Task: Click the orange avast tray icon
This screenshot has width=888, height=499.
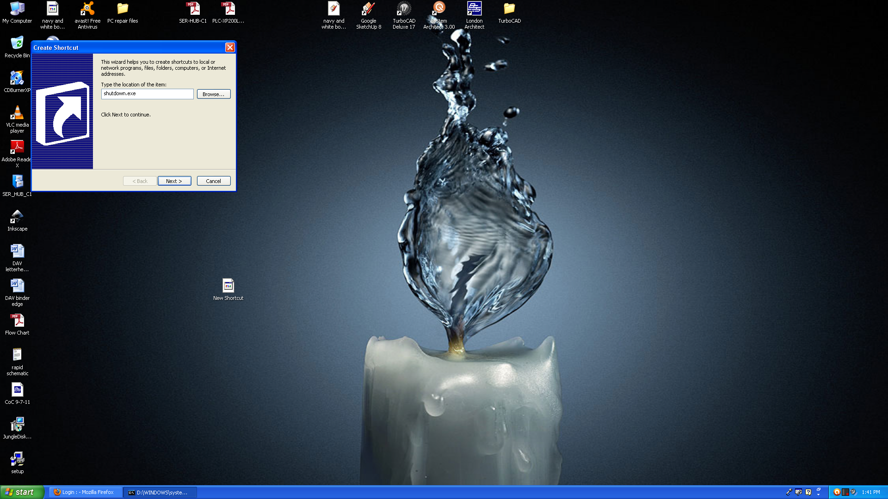Action: pos(837,492)
